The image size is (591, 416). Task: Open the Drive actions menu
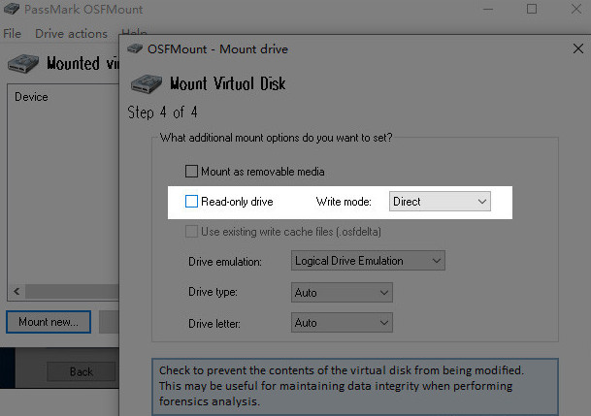pos(71,34)
